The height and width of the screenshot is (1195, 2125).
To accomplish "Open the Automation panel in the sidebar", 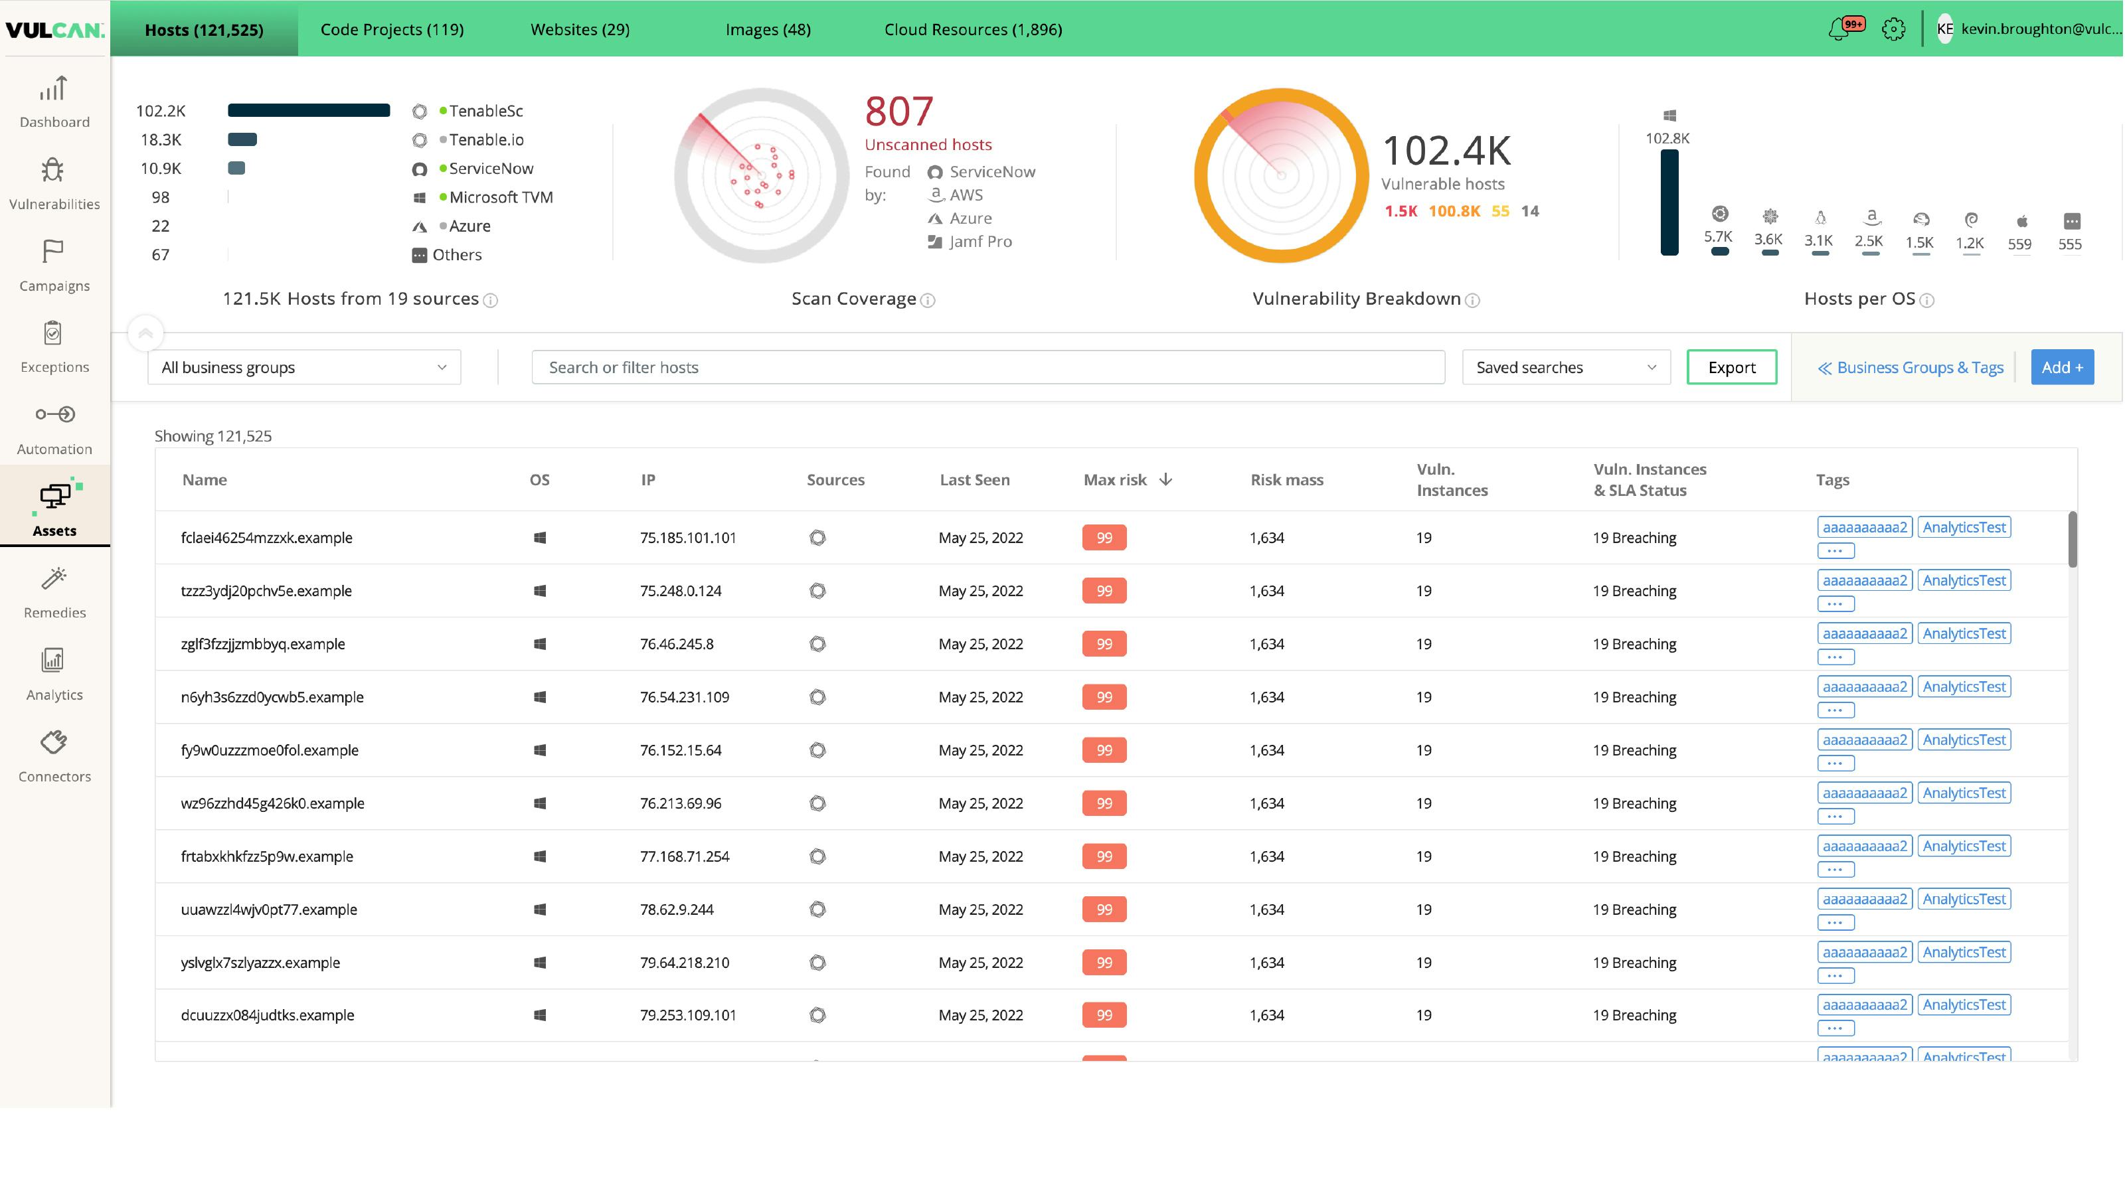I will click(x=54, y=429).
